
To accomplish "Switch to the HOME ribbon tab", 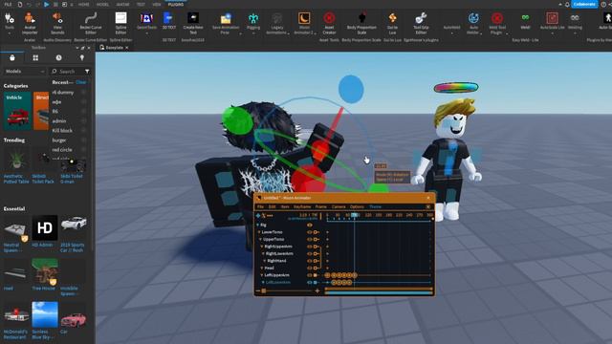I will [x=84, y=4].
